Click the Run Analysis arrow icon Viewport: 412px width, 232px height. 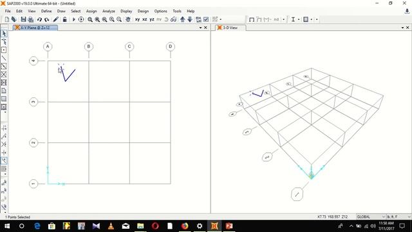coord(74,19)
